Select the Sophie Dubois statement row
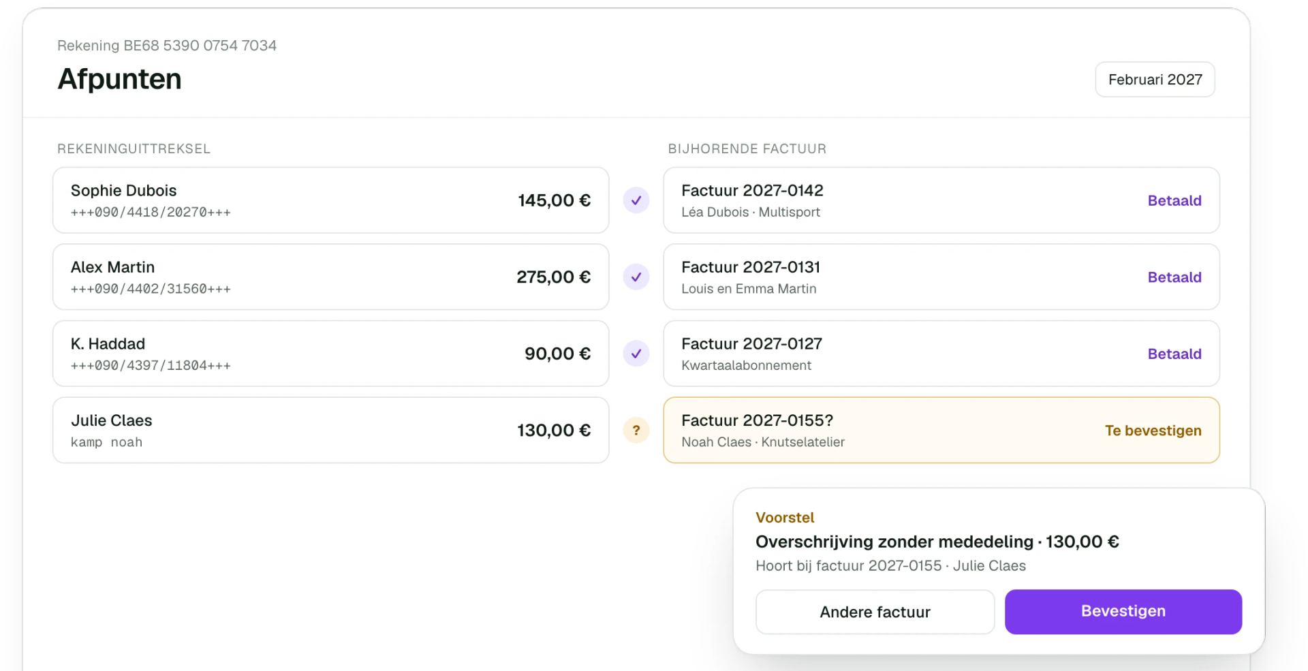The image size is (1308, 671). tap(330, 200)
